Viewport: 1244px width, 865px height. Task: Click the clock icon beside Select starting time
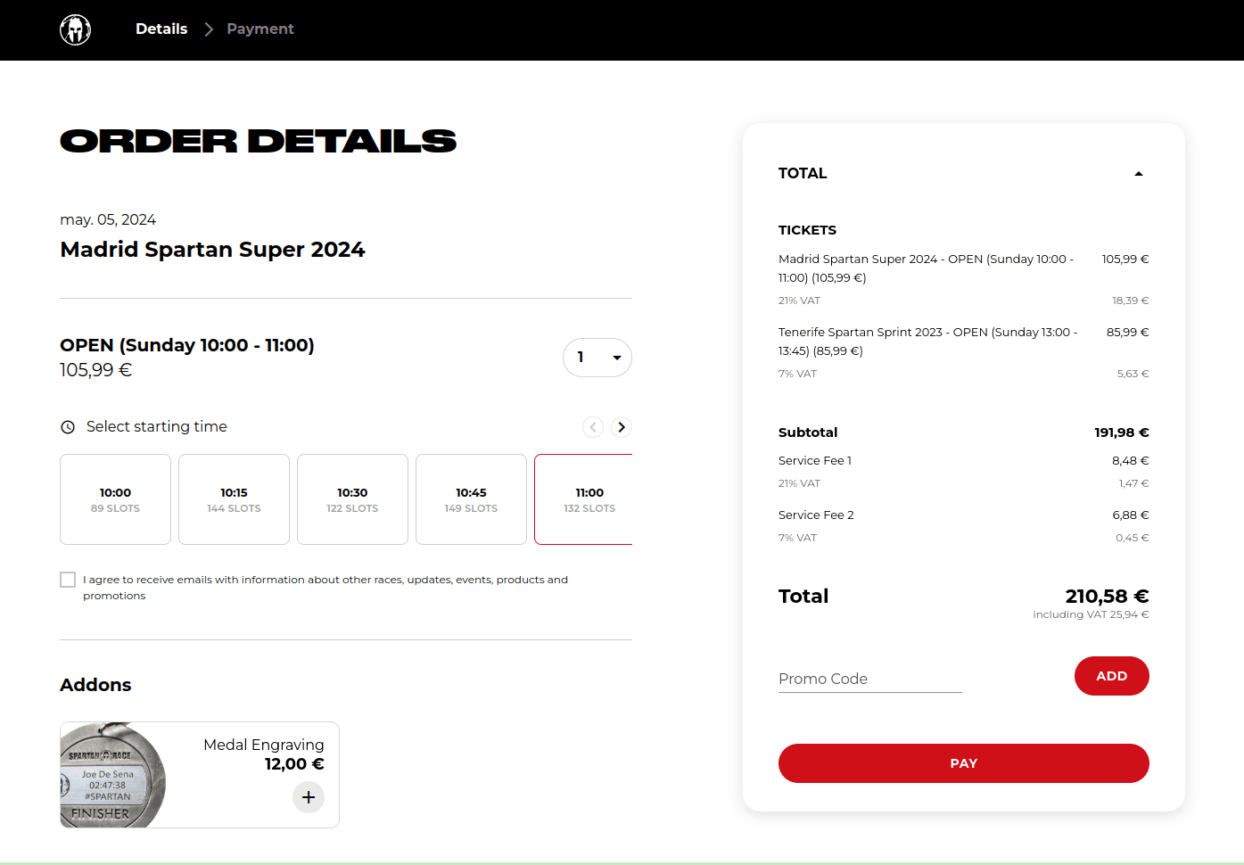tap(68, 427)
